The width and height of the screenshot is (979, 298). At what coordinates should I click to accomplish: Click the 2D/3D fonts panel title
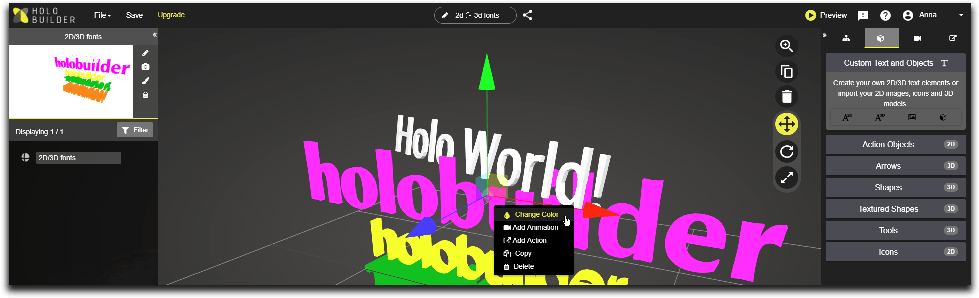pos(83,37)
